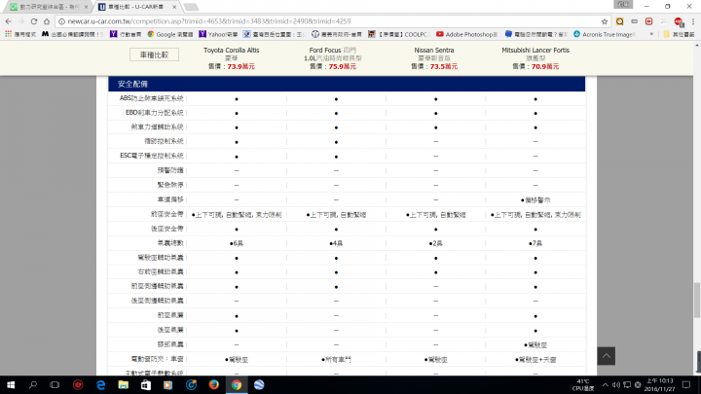Image resolution: width=701 pixels, height=394 pixels.
Task: Open the apps grid shortcut in bookmarks bar
Action: click(8, 34)
